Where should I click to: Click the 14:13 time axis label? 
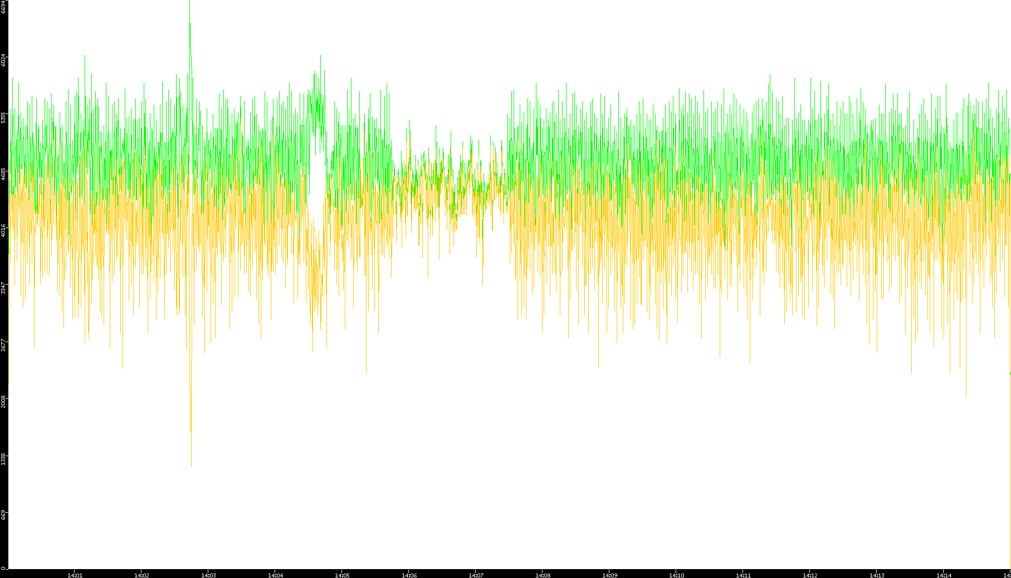[877, 575]
